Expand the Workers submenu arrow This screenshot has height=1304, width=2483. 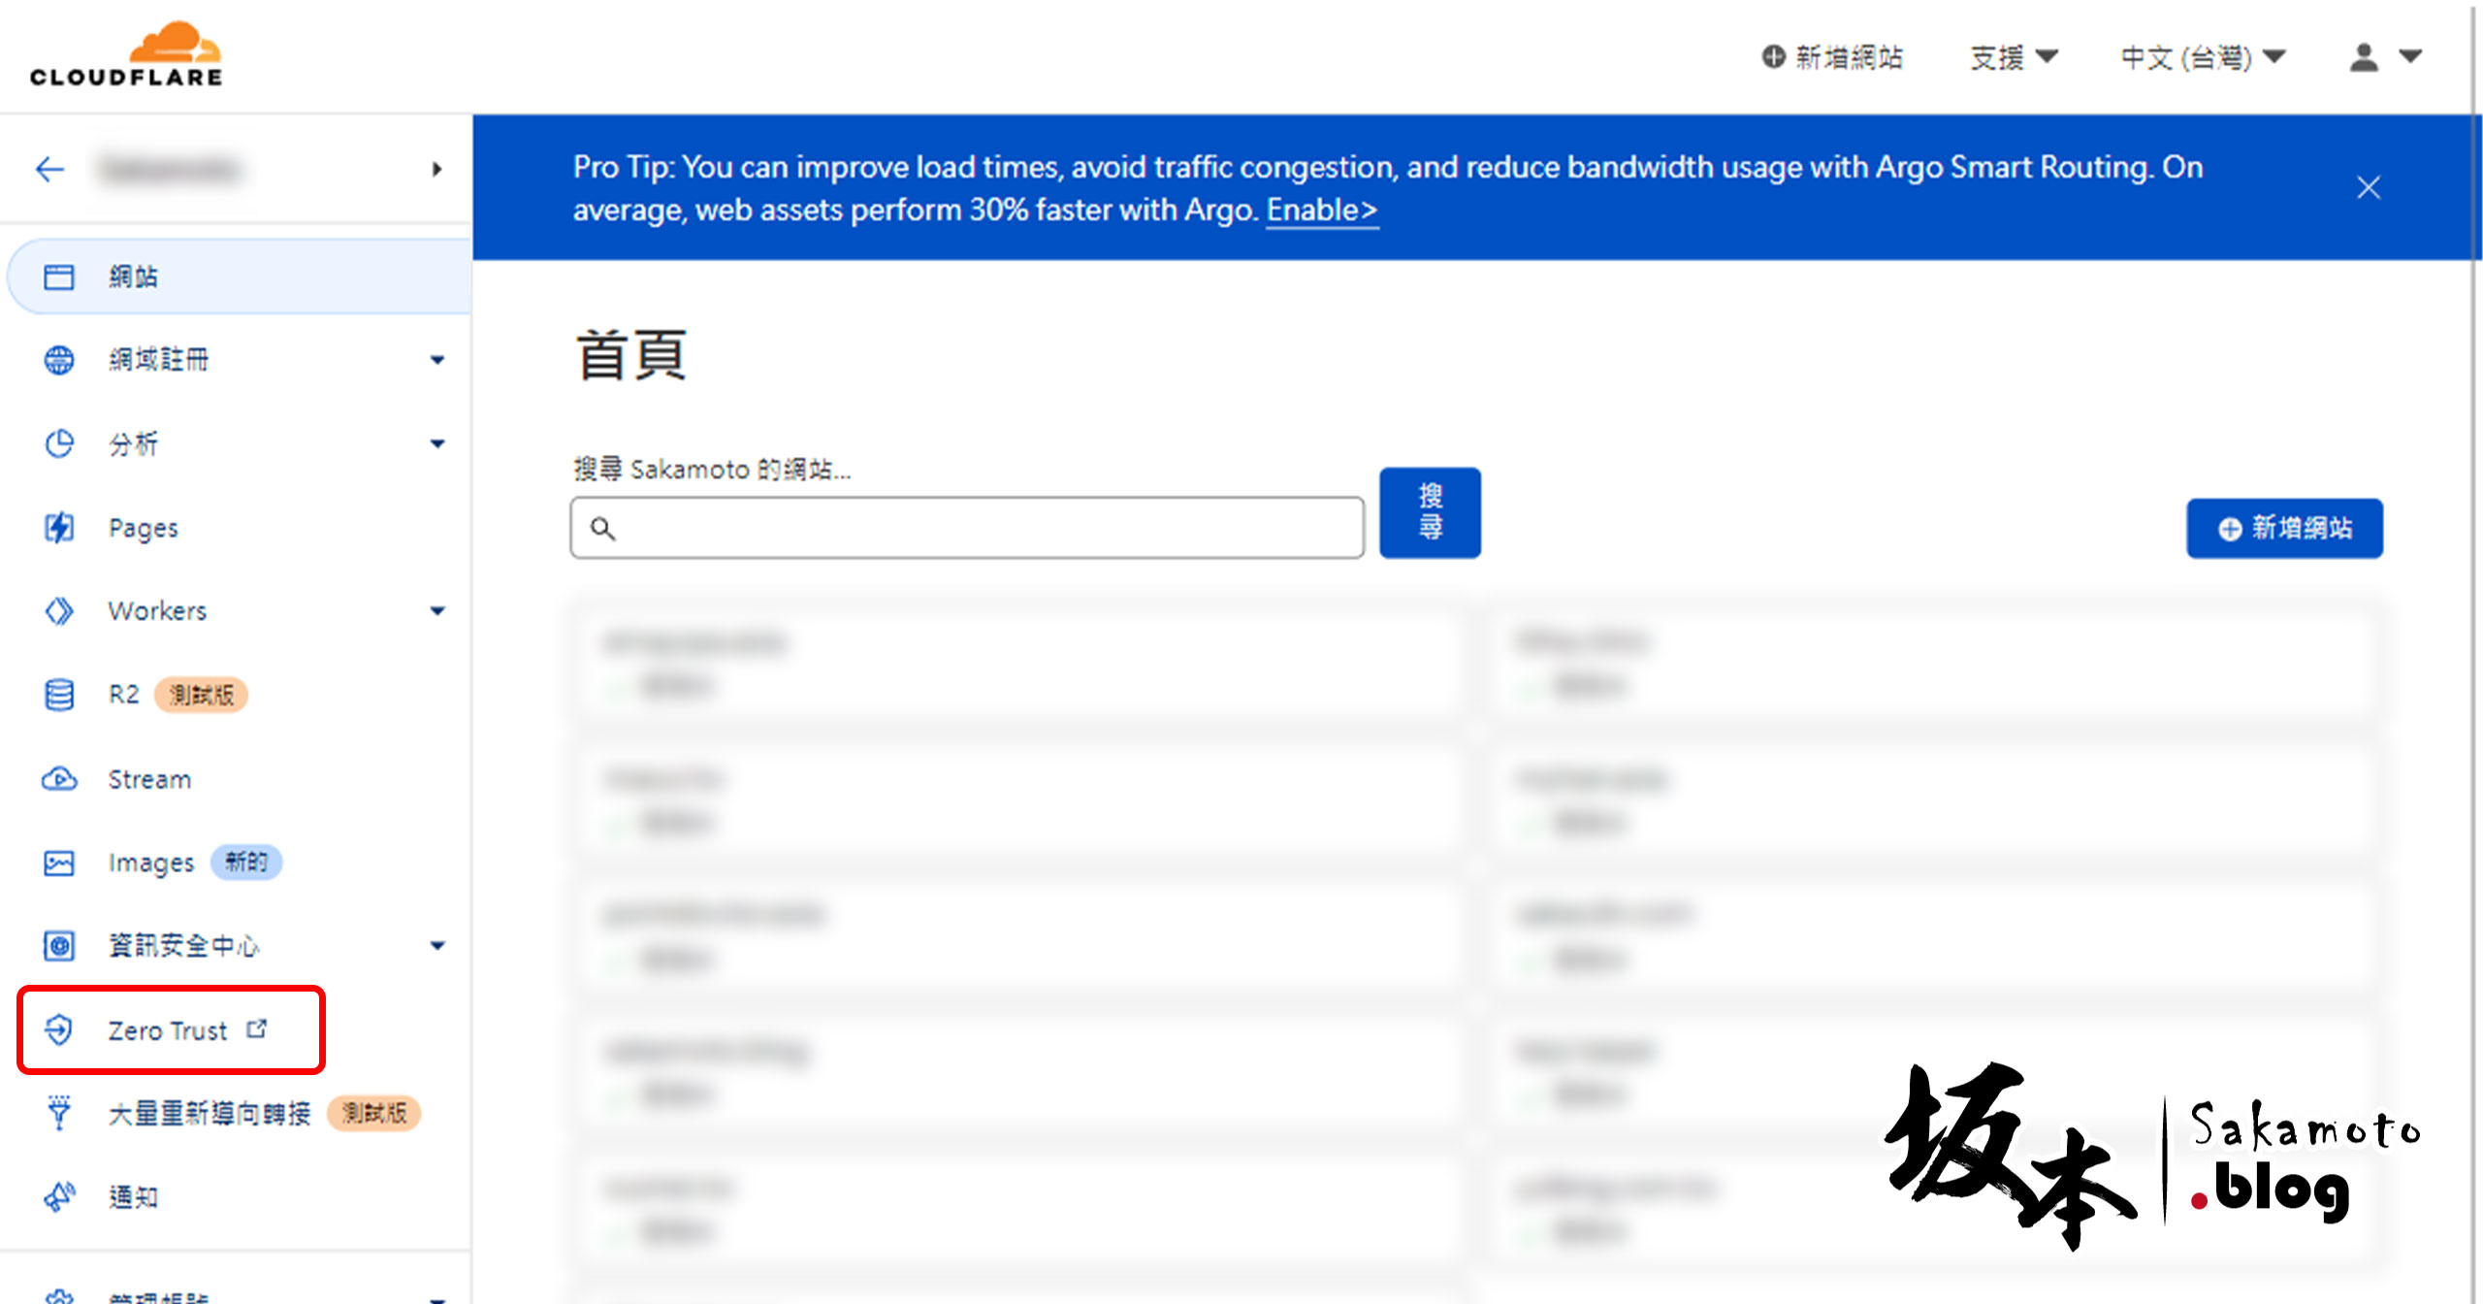[x=437, y=611]
